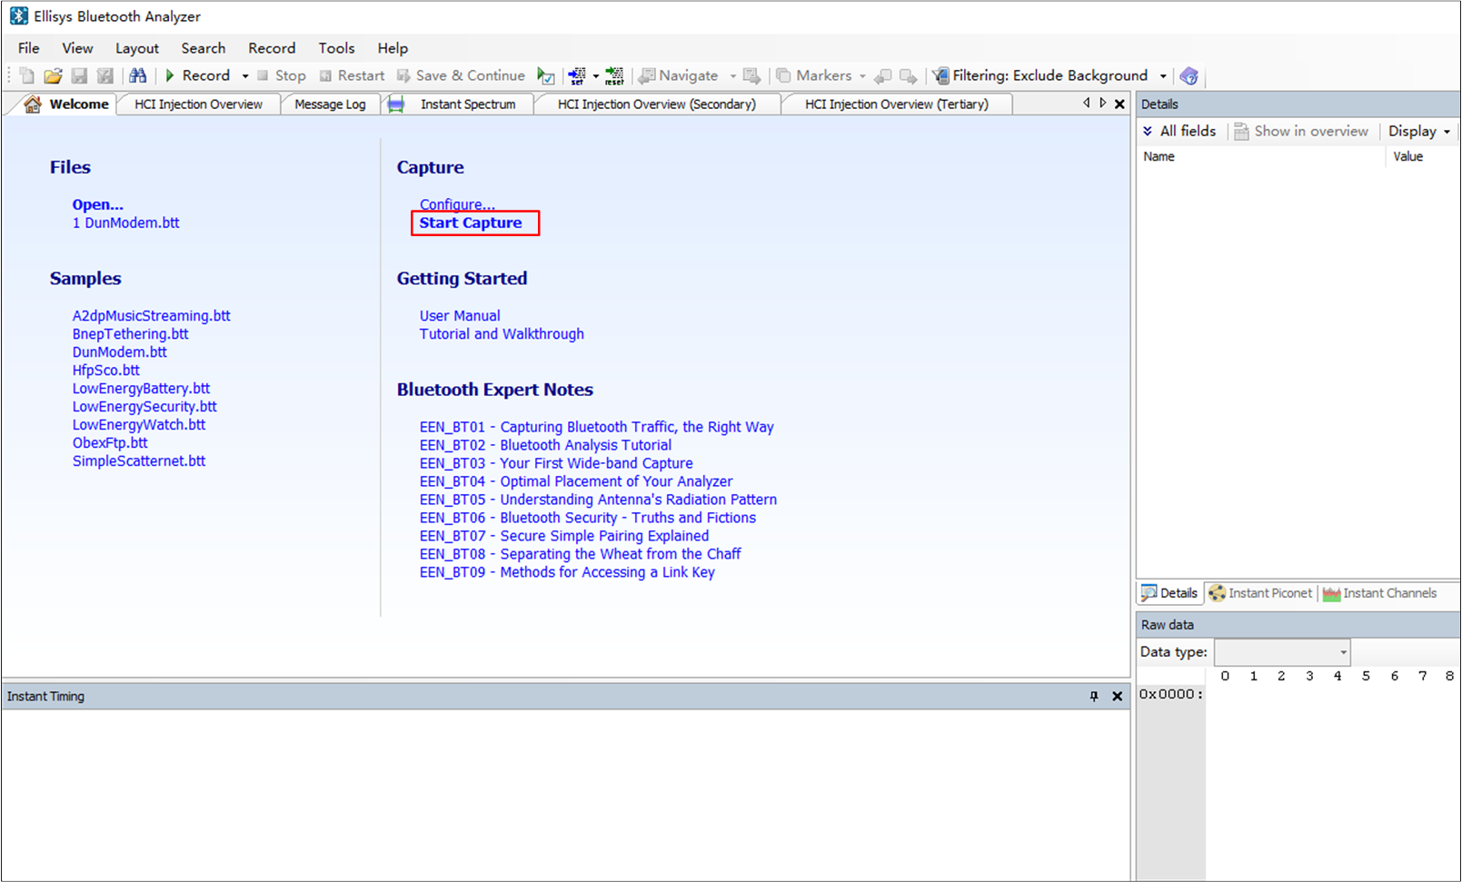Viewport: 1462px width, 882px height.
Task: Open Tutorial and Walkthrough link
Action: (x=502, y=333)
